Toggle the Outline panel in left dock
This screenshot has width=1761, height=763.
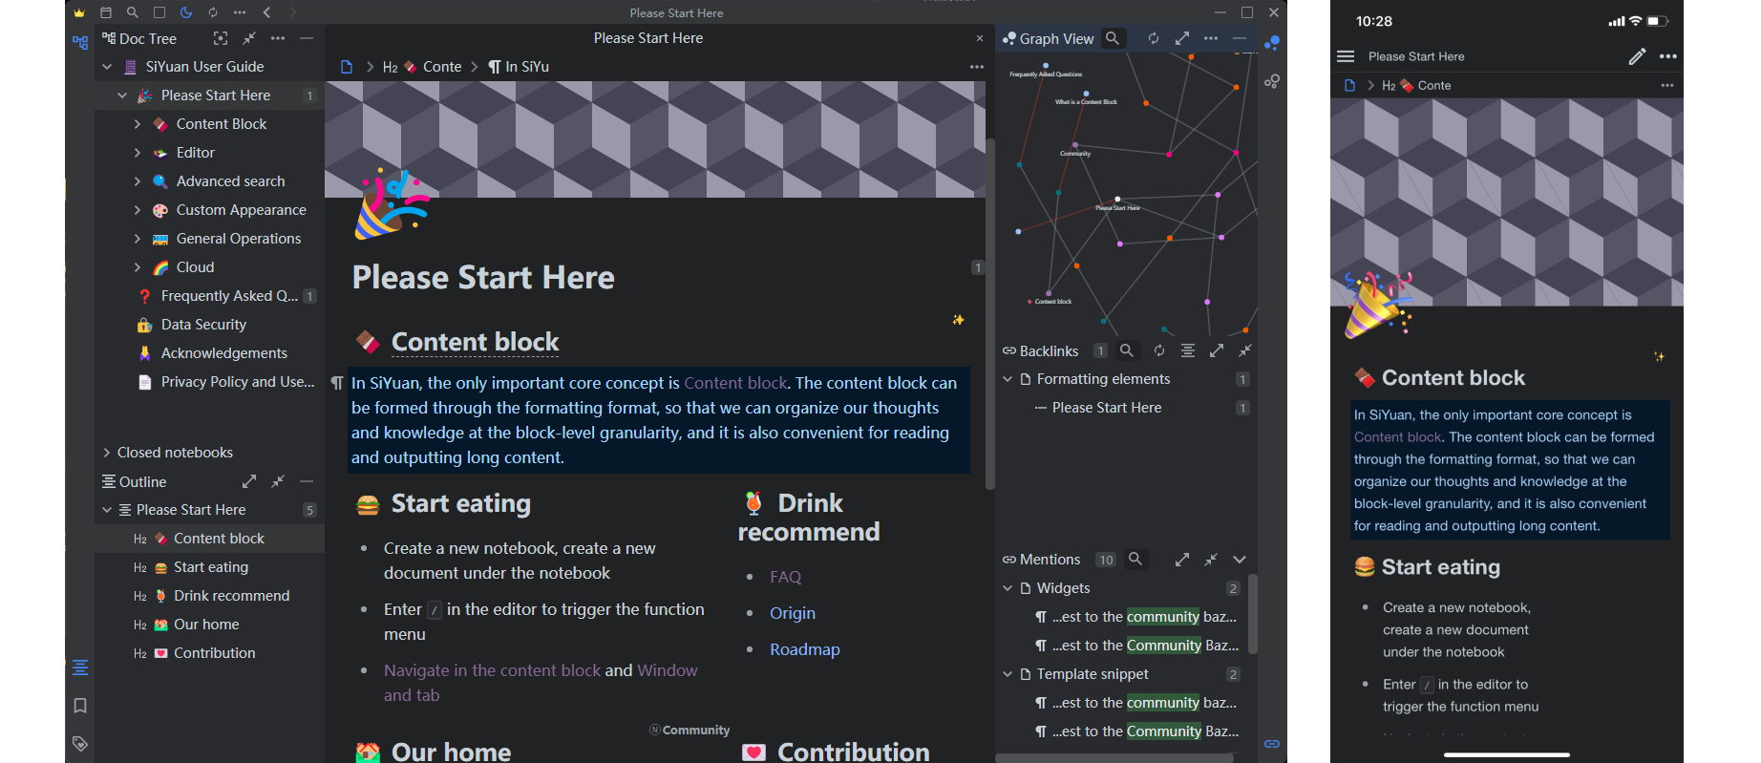tap(80, 668)
